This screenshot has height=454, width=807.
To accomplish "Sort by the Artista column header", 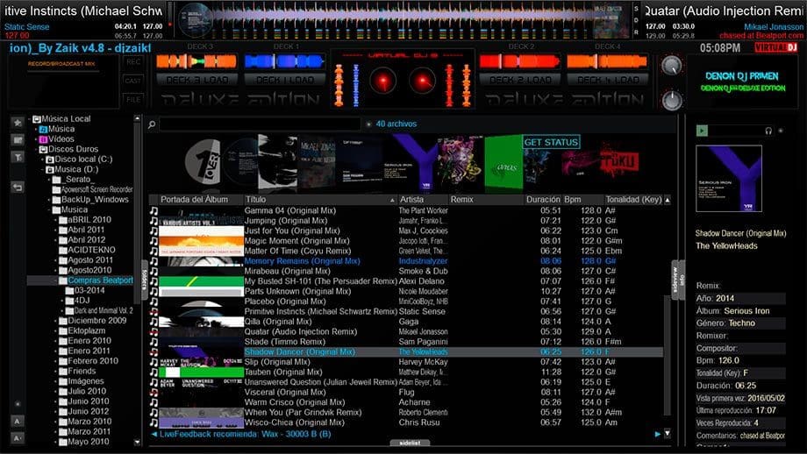I will tap(422, 200).
